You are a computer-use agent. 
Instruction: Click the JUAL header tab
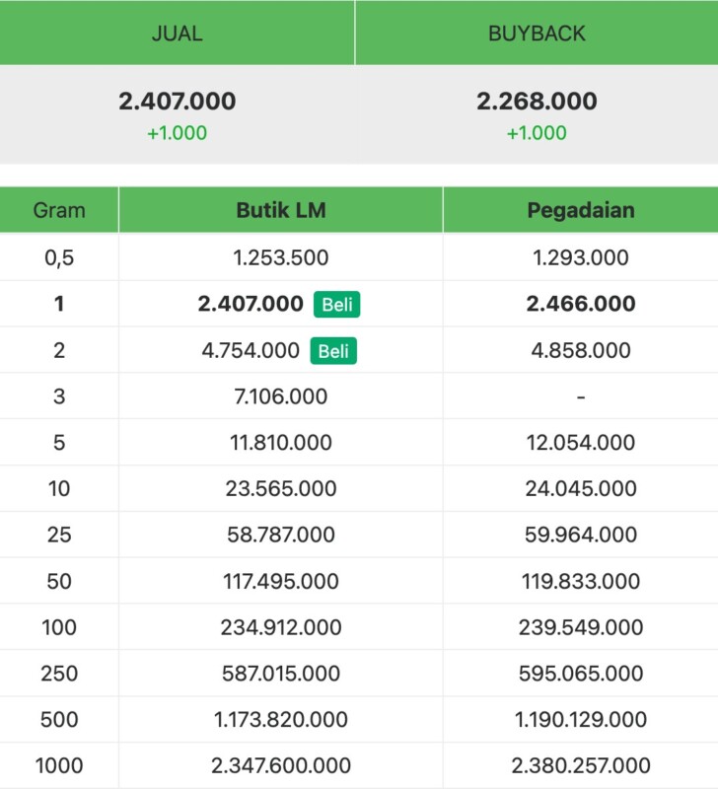177,34
